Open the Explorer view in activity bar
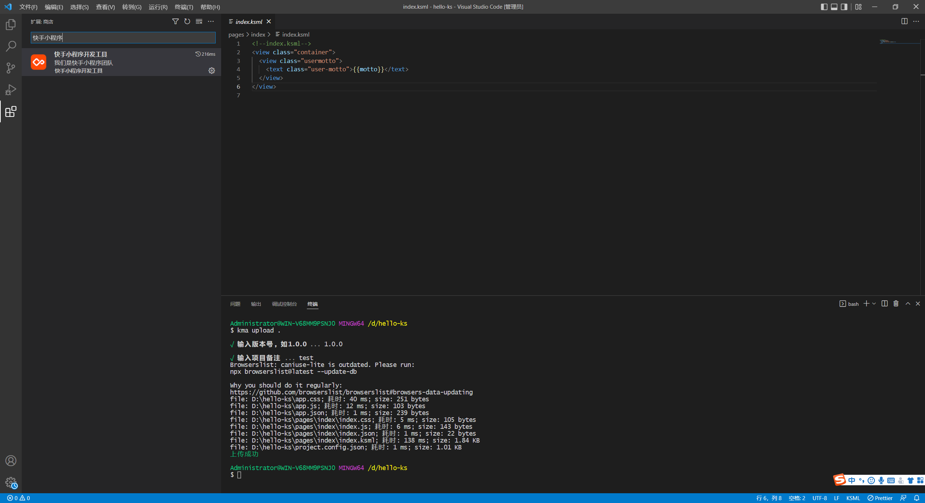 pyautogui.click(x=11, y=25)
